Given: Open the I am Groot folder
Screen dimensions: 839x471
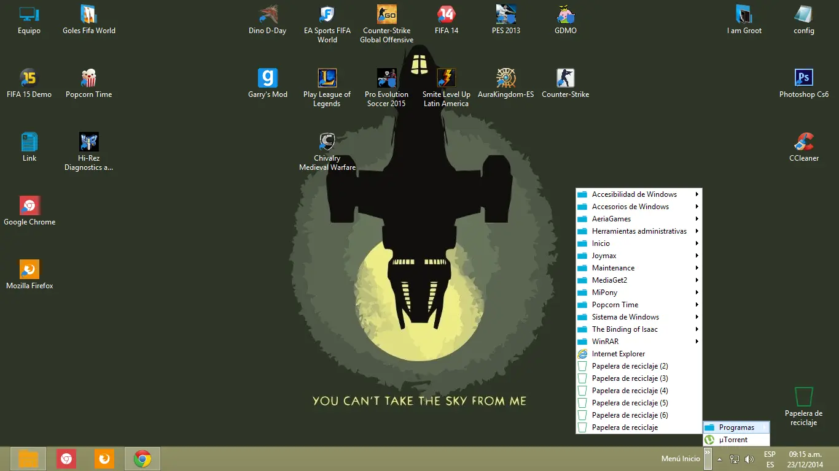Looking at the screenshot, I should [744, 20].
